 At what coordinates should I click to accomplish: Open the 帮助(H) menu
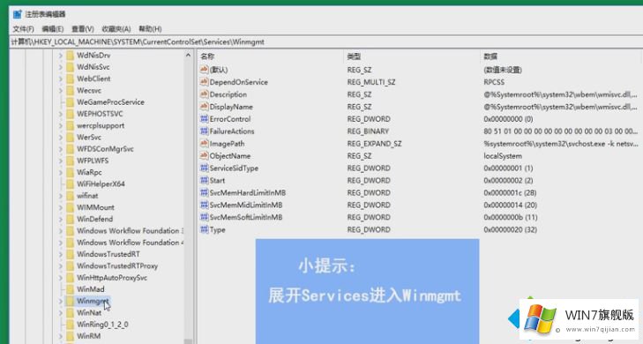pos(150,29)
